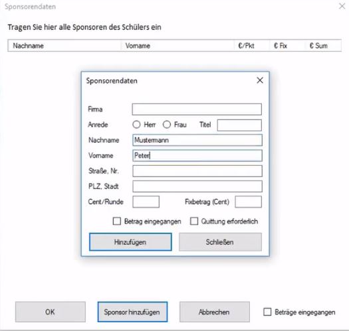
Task: Select the Herr radio button
Action: pyautogui.click(x=136, y=125)
